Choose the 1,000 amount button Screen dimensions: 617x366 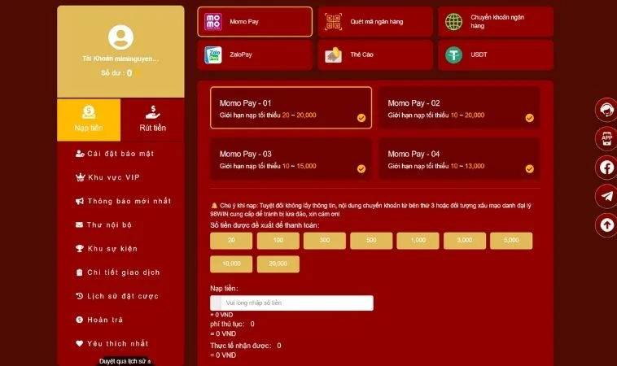coord(418,241)
